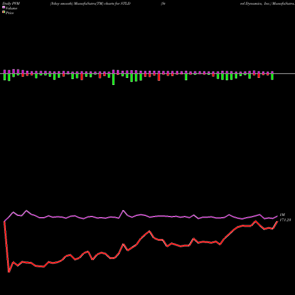Click the Volume legend color swatch
This screenshot has height=295, width=295.
click(x=4, y=7)
